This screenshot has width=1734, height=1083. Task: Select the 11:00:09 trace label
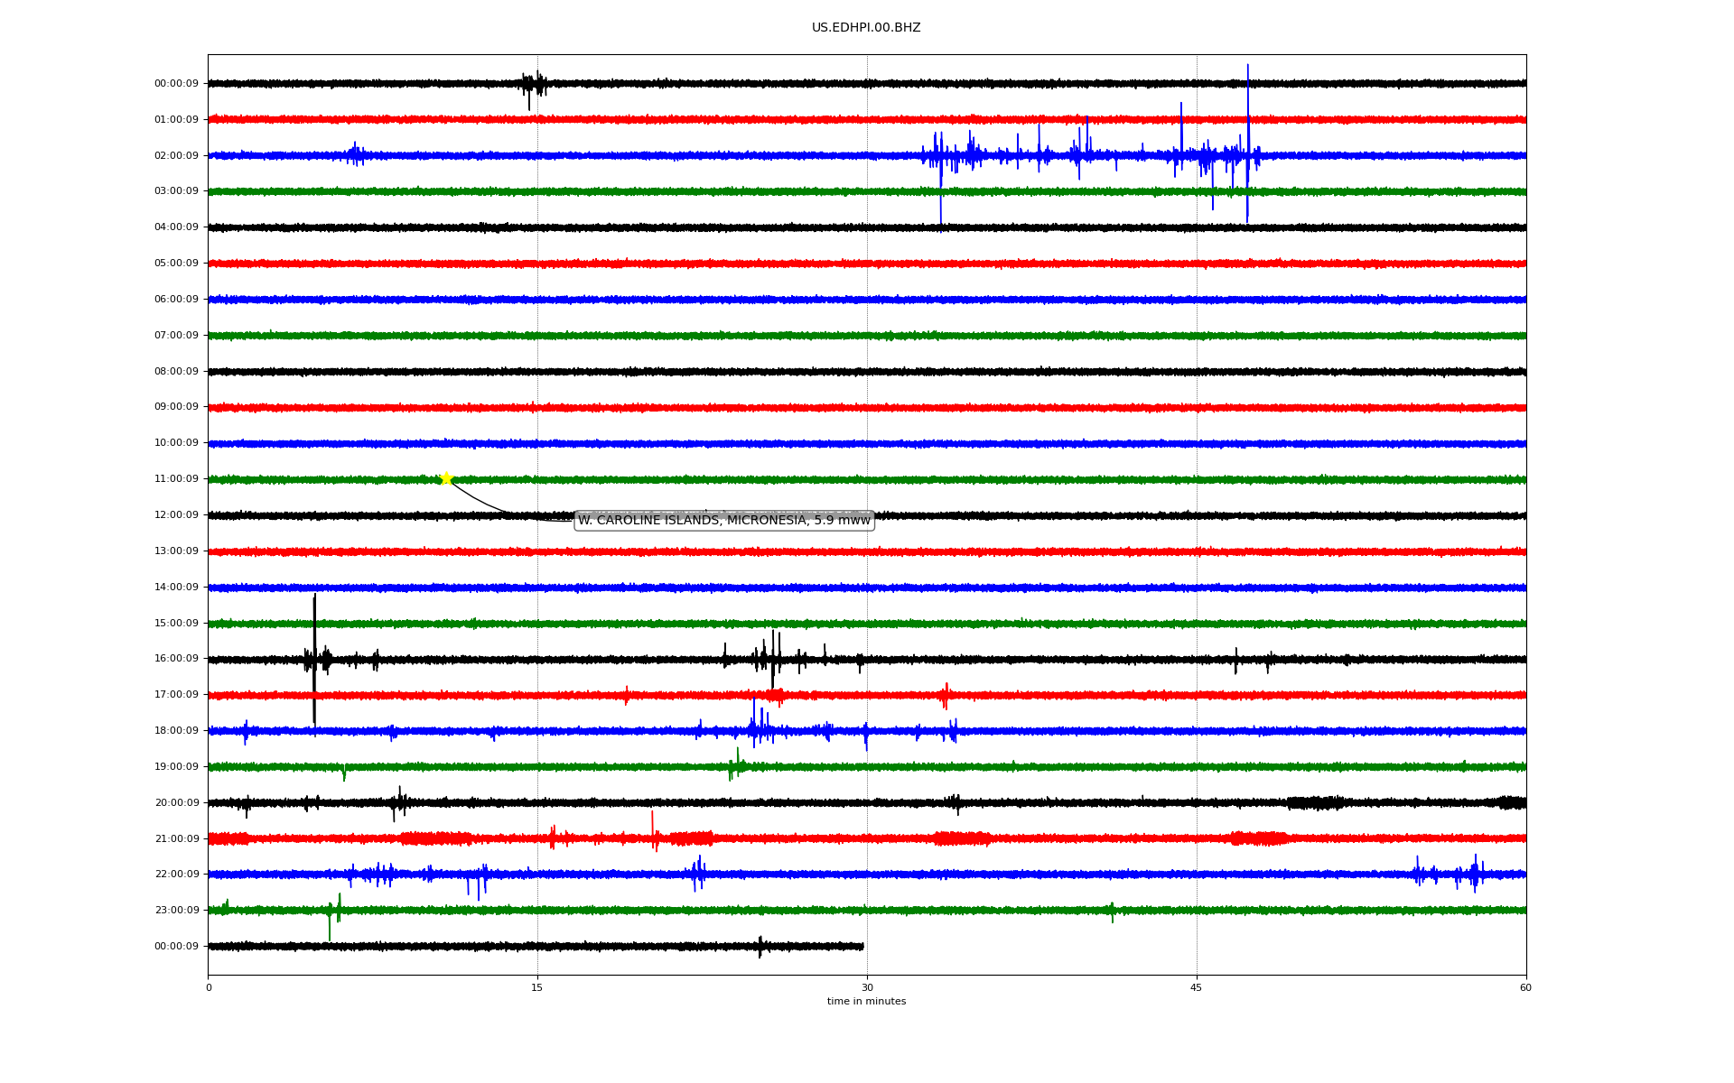point(176,479)
